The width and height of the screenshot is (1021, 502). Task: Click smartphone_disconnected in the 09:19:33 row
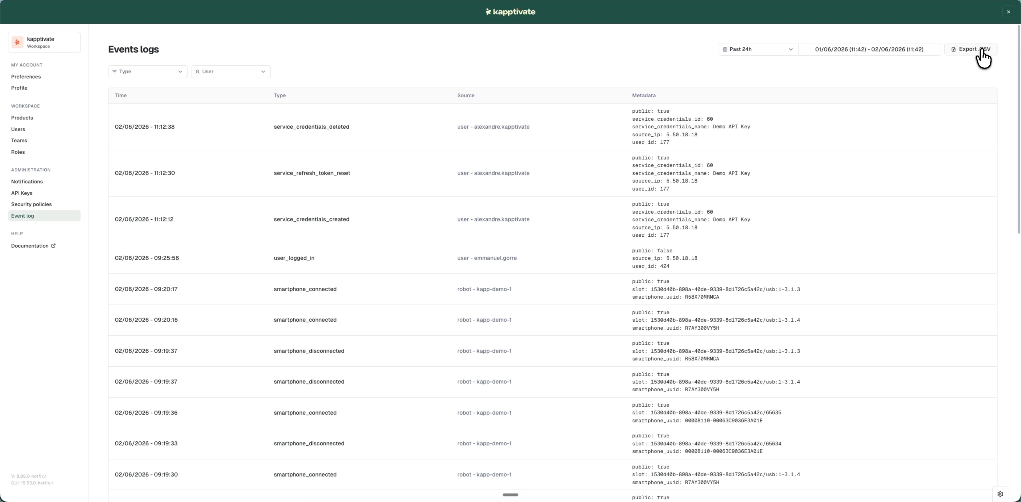[x=309, y=444]
